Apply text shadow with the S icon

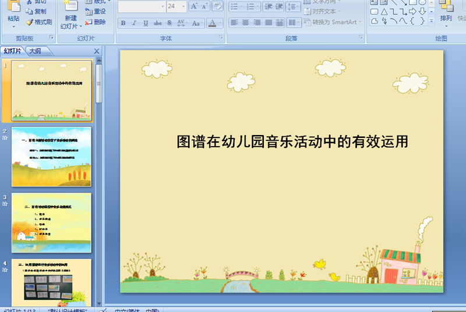click(x=169, y=23)
